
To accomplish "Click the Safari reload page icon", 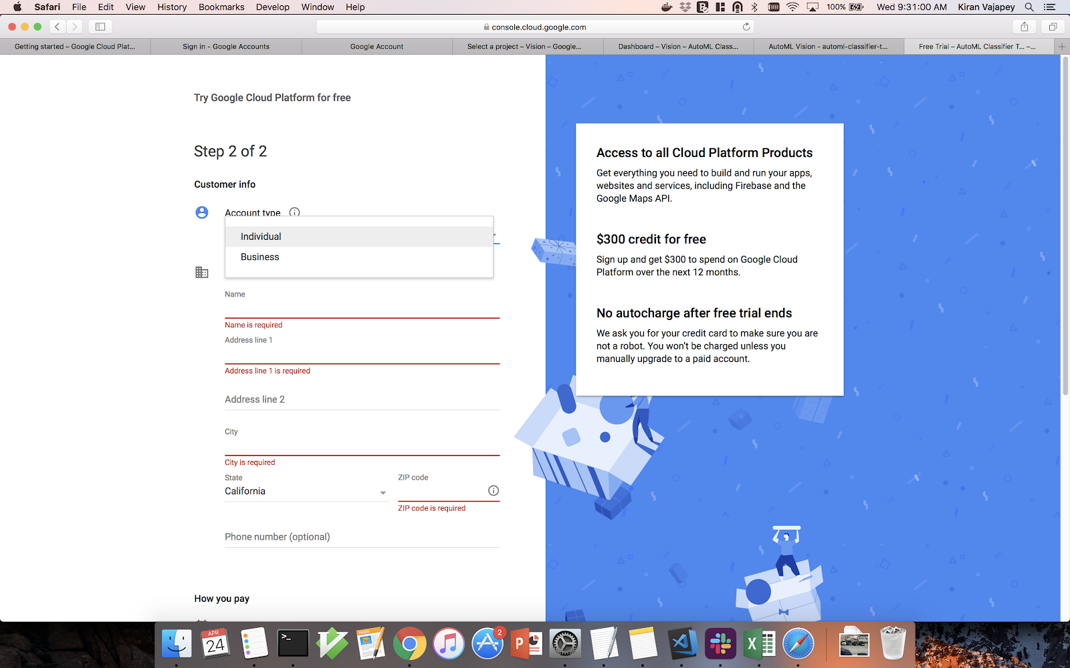I will [x=746, y=27].
